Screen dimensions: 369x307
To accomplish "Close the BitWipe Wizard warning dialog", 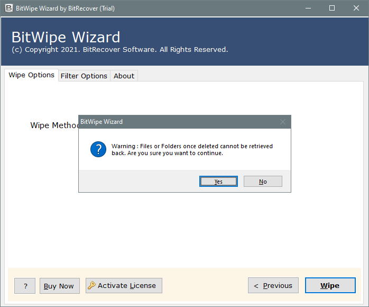I will coord(283,122).
